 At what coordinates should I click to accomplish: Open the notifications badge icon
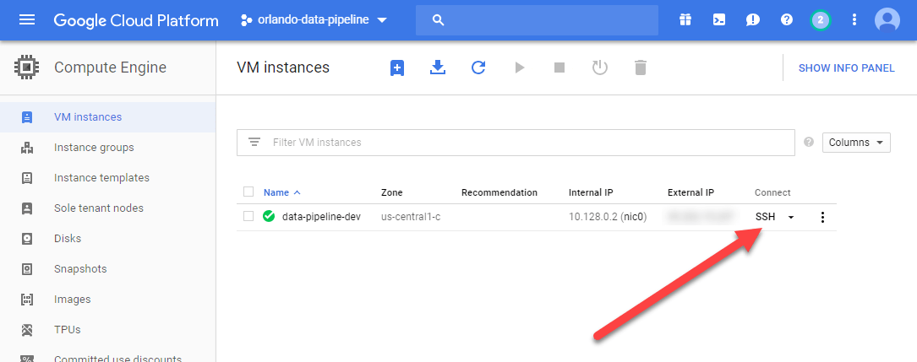[x=820, y=19]
